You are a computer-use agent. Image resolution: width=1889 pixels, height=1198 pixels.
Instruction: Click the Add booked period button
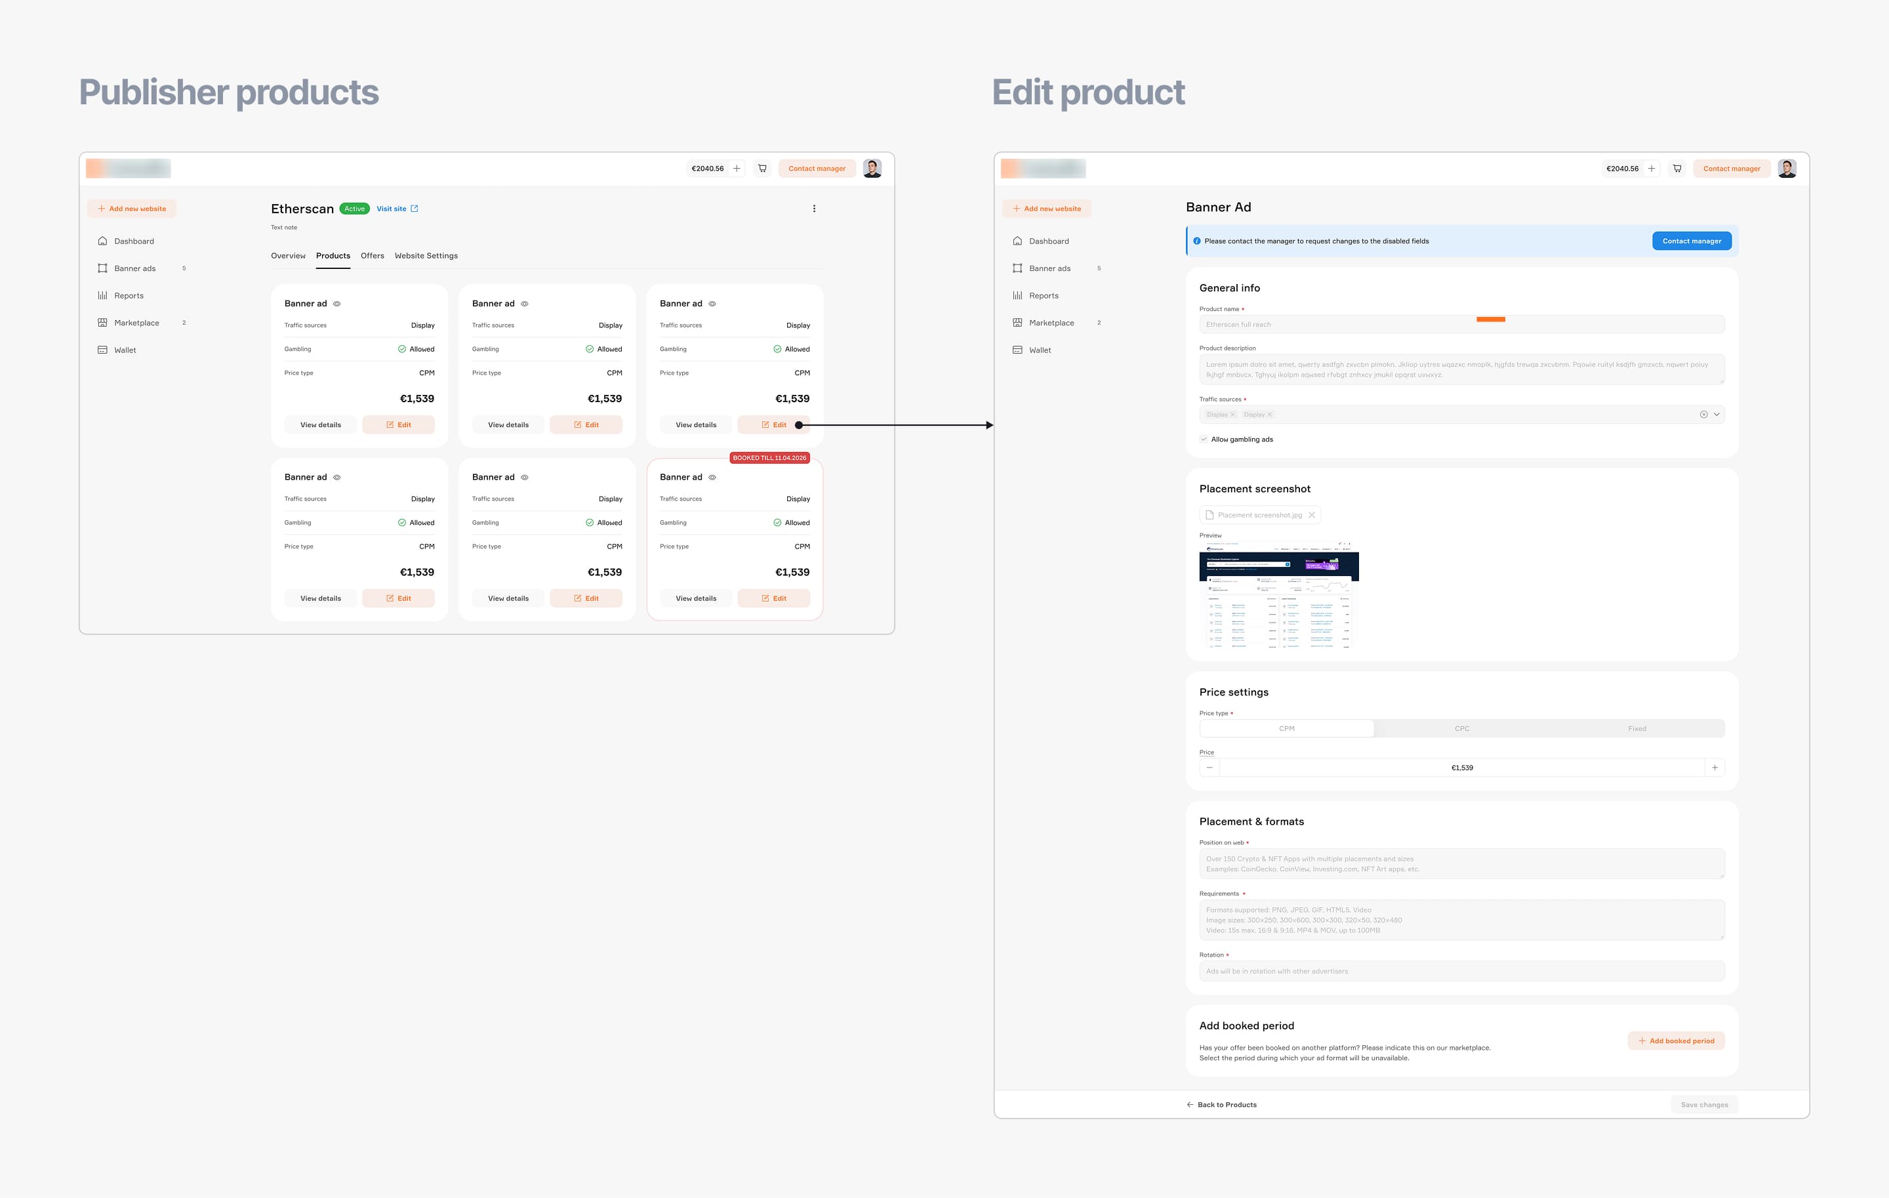point(1676,1041)
